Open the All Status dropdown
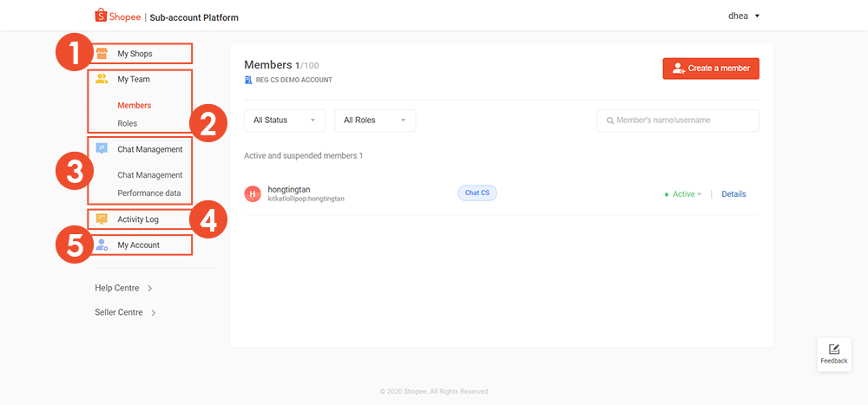The width and height of the screenshot is (868, 405). pyautogui.click(x=285, y=120)
